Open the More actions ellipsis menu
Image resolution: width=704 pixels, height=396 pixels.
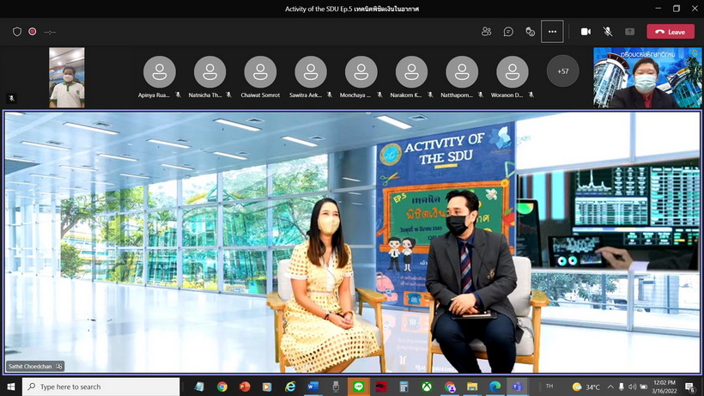click(x=552, y=32)
